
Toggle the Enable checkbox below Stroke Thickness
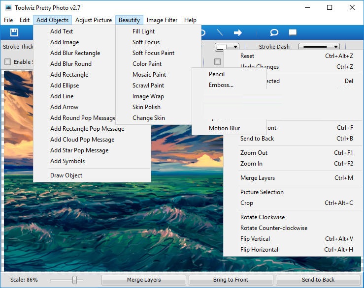coord(7,62)
